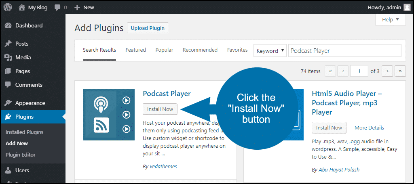Click the WordPress logo icon

coord(8,7)
